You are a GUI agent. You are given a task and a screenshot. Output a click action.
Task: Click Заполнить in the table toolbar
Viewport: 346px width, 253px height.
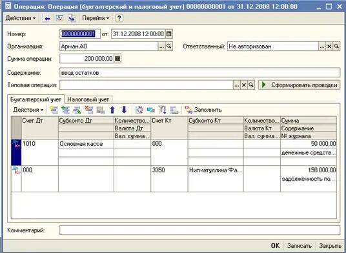203,110
